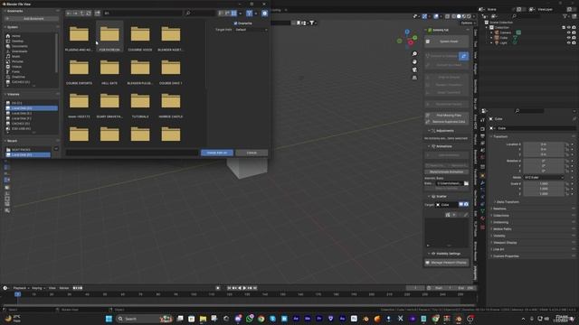Open timeline Playback menu
This screenshot has width=579, height=325.
(20, 288)
